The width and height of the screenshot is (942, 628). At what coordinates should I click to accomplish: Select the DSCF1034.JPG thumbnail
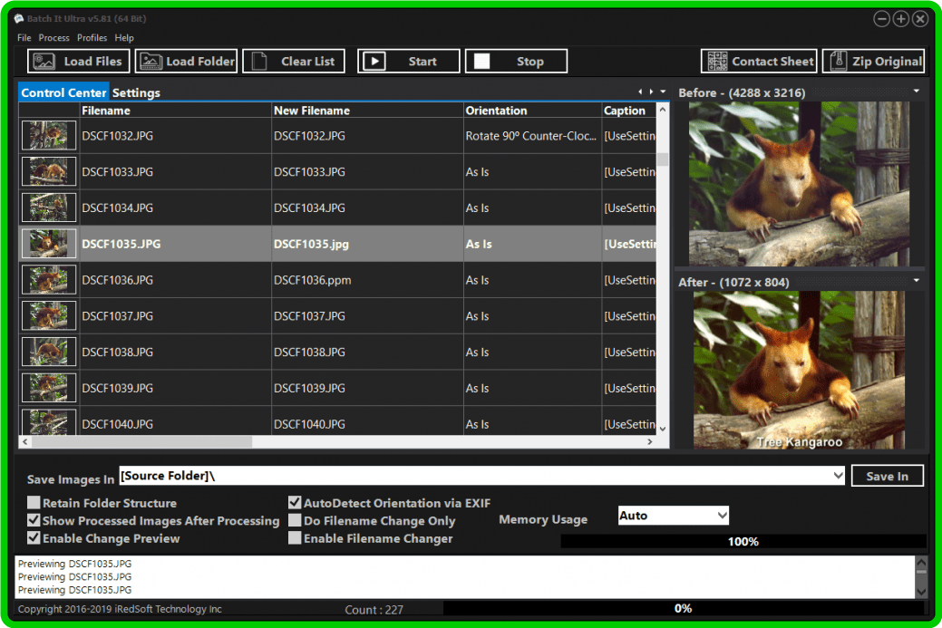click(49, 208)
